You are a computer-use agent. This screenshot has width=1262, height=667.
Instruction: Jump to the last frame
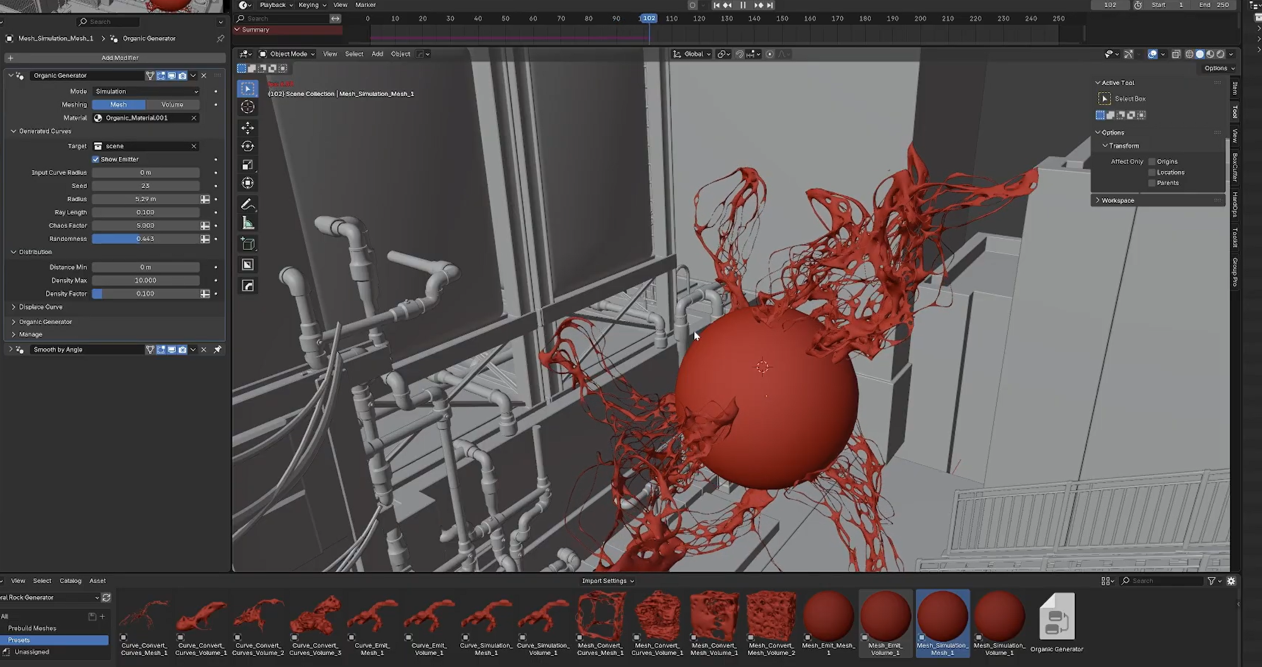point(770,5)
